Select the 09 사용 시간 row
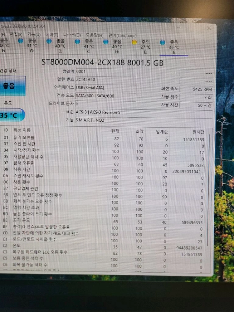 (104, 170)
